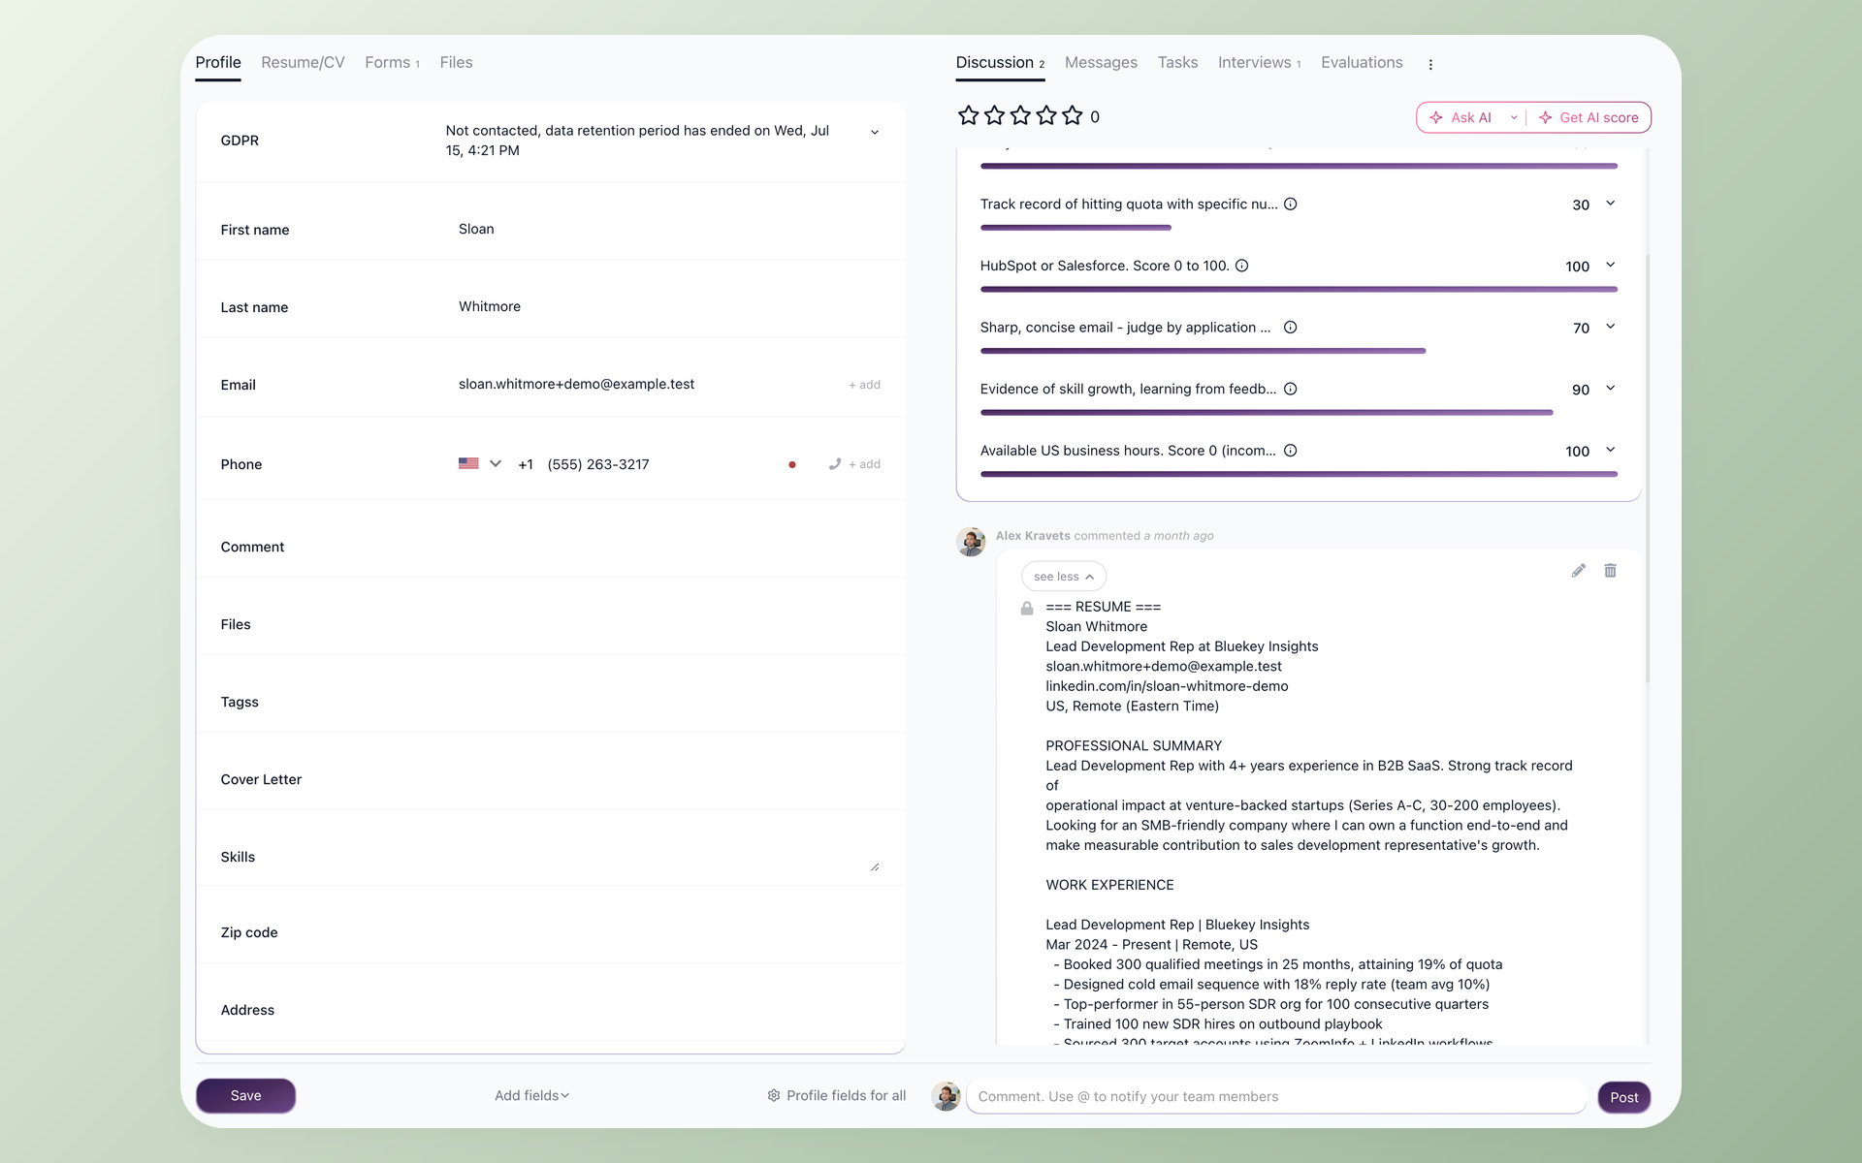The height and width of the screenshot is (1163, 1862).
Task: Click the Save button
Action: pos(245,1096)
